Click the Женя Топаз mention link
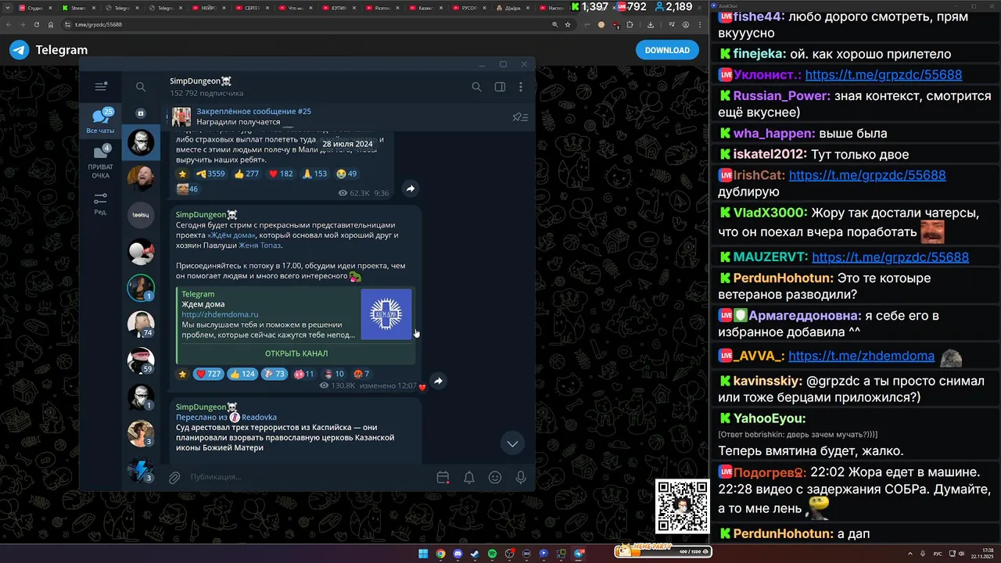Viewport: 1001px width, 563px height. [x=260, y=245]
